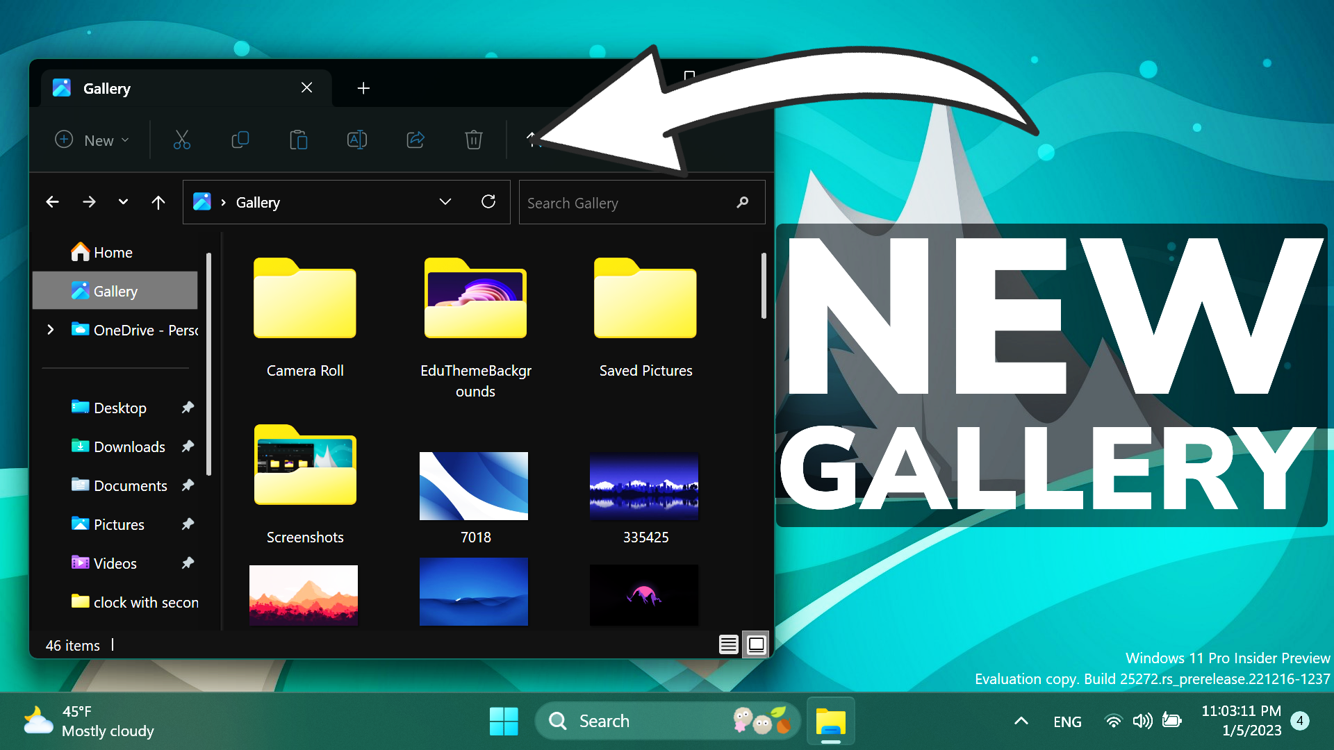Expand the OneDrive - Personal tree item
The image size is (1334, 750).
click(x=49, y=330)
